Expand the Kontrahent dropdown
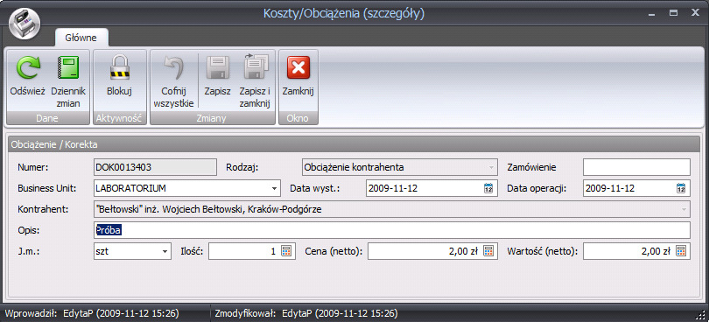 (684, 210)
